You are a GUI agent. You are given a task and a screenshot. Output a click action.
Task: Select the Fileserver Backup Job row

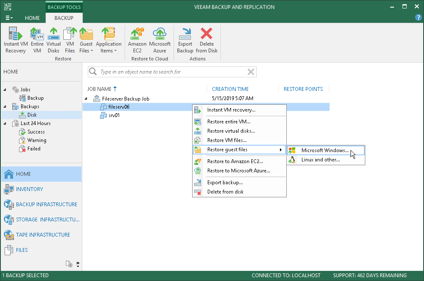coord(206,99)
